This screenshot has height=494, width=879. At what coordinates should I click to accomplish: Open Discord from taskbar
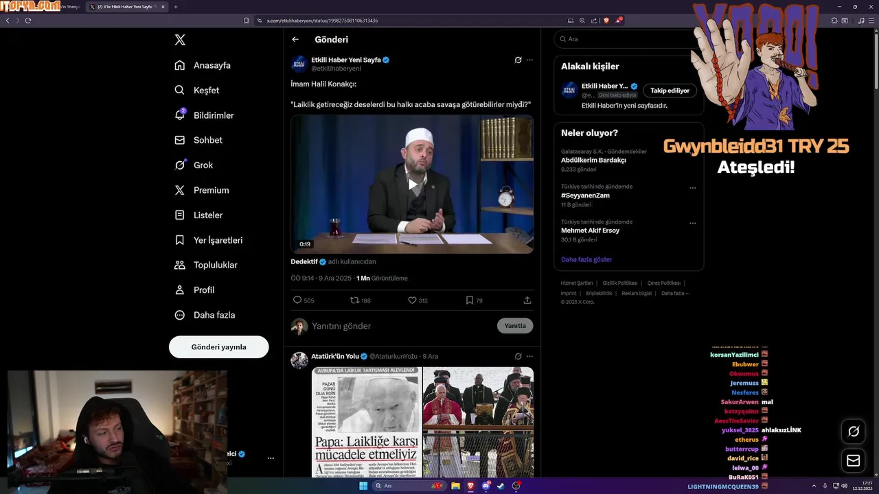pyautogui.click(x=486, y=486)
